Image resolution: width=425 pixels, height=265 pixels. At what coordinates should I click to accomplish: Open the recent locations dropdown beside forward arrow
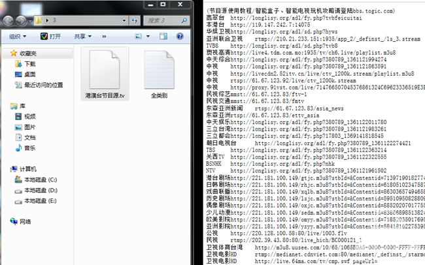30,21
